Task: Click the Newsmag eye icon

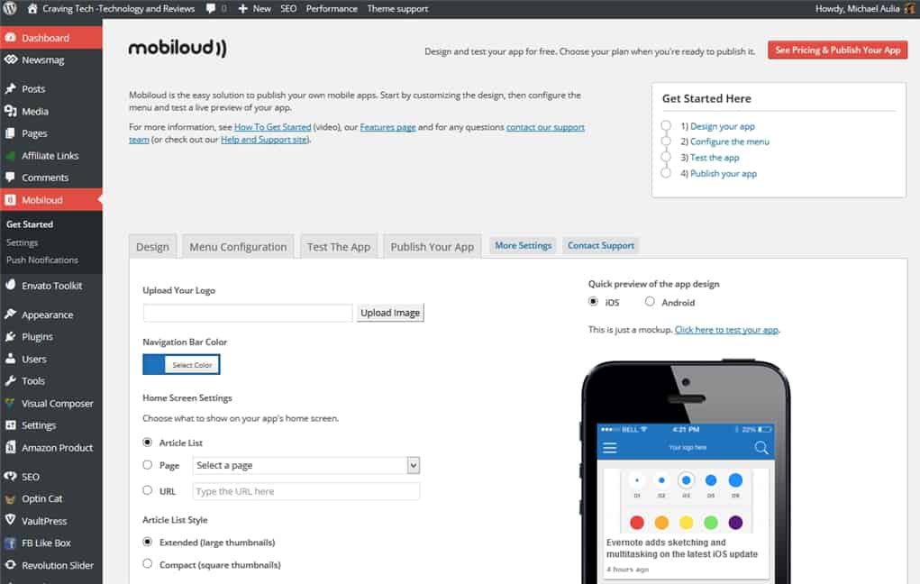Action: pos(10,59)
